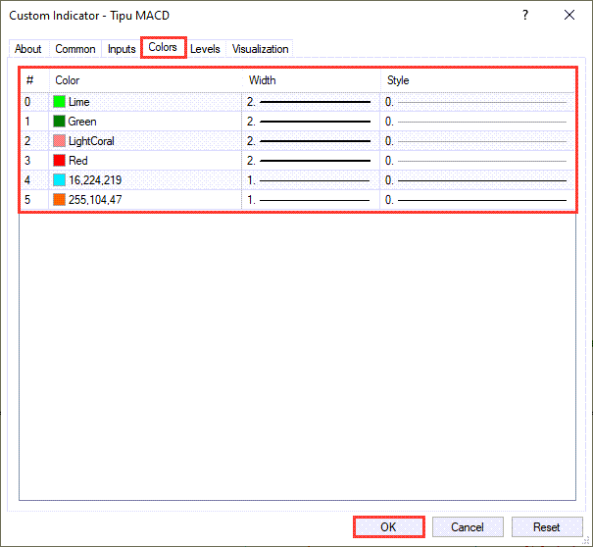
Task: Open the Visualization tab
Action: tap(260, 49)
